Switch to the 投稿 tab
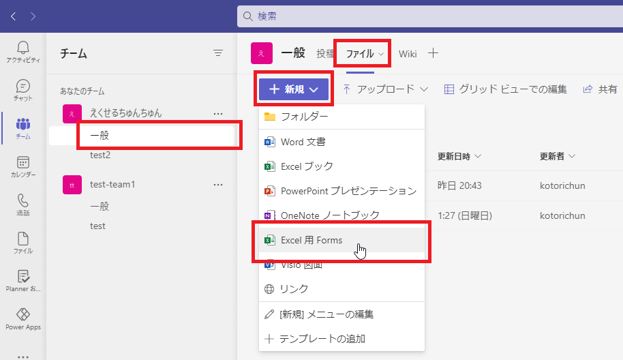The image size is (623, 360). click(x=325, y=54)
